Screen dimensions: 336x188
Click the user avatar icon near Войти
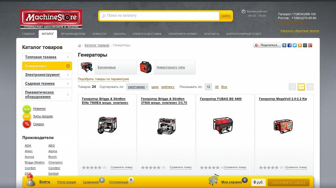[31, 180]
